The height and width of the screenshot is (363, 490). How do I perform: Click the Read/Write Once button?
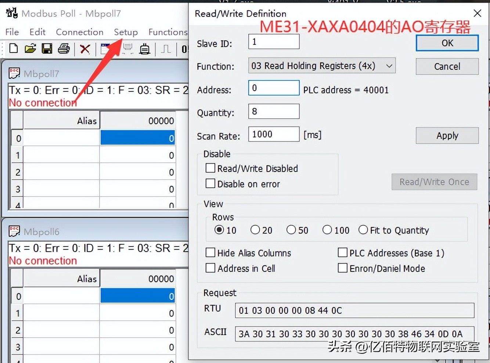434,182
